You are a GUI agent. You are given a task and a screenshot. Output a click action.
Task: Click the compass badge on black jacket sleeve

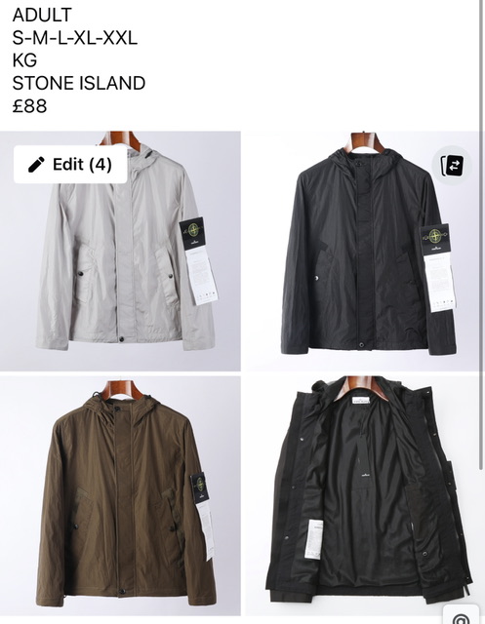click(x=436, y=239)
